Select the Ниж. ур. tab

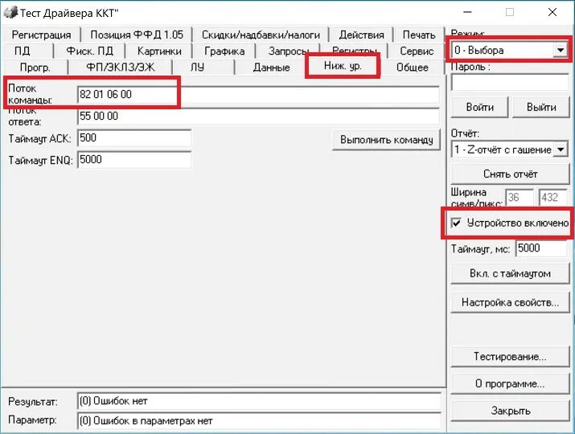343,66
